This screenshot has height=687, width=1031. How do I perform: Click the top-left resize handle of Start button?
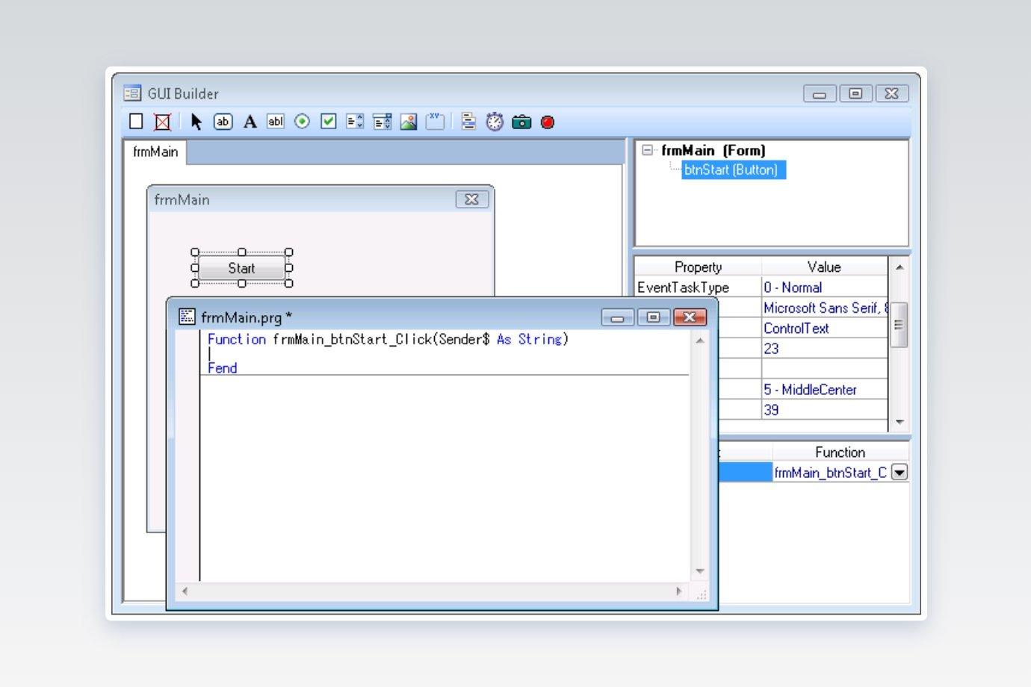click(x=196, y=252)
